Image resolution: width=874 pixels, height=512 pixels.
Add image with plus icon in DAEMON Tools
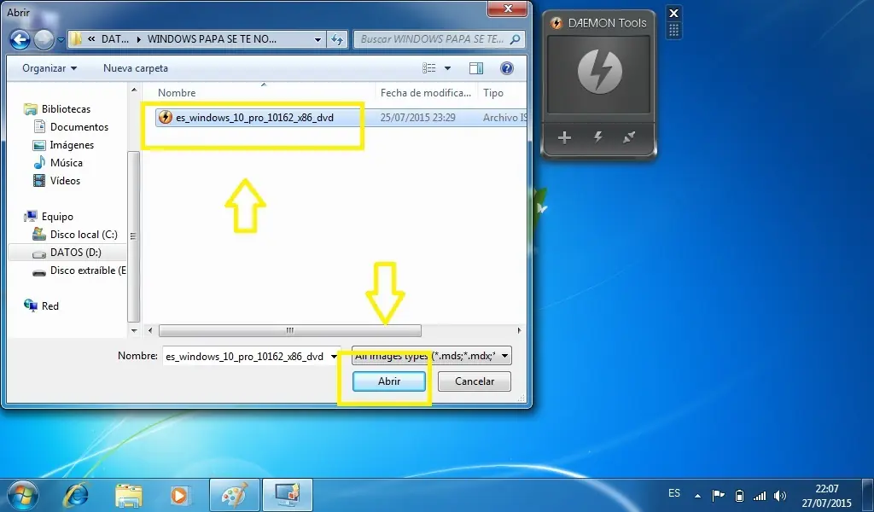click(564, 137)
